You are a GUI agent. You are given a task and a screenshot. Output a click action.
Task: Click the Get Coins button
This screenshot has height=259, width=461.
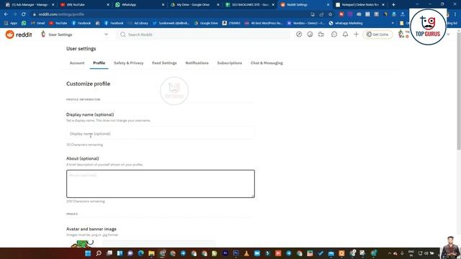(377, 35)
